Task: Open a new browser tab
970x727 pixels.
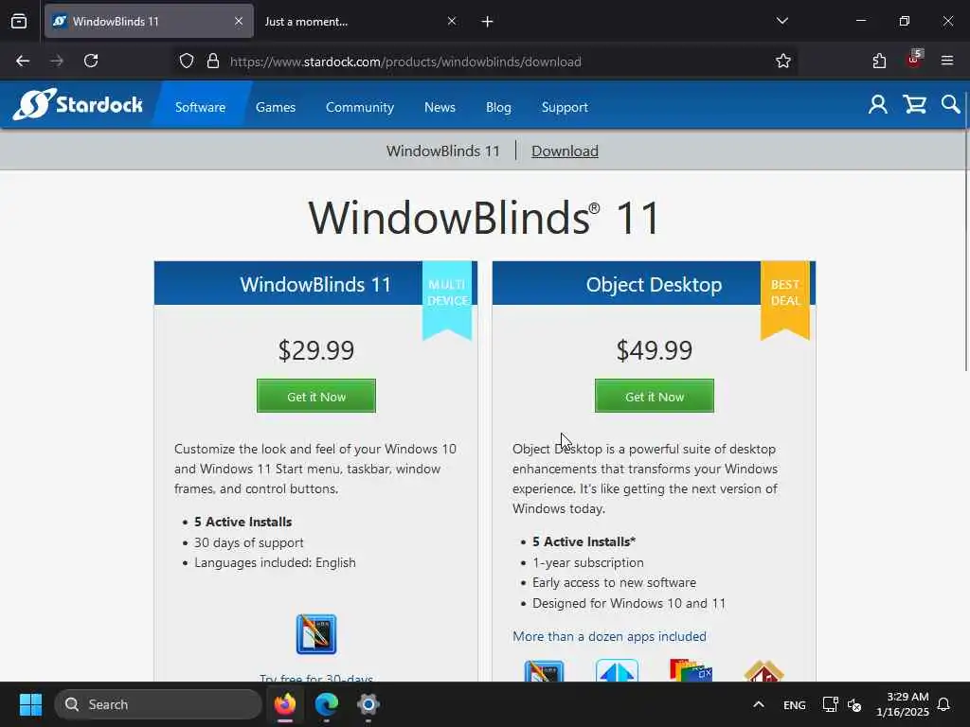Action: coord(487,22)
